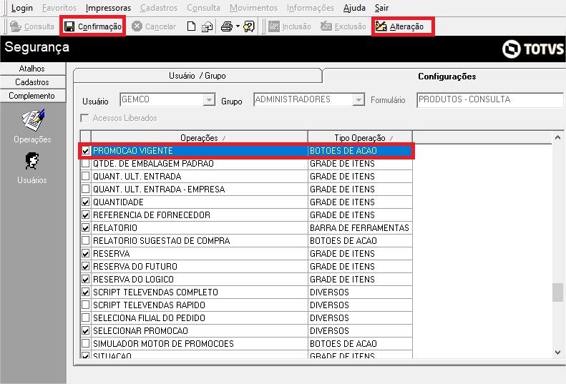This screenshot has height=384, width=566.
Task: Uncheck the RELATORIO checkbox
Action: [86, 227]
